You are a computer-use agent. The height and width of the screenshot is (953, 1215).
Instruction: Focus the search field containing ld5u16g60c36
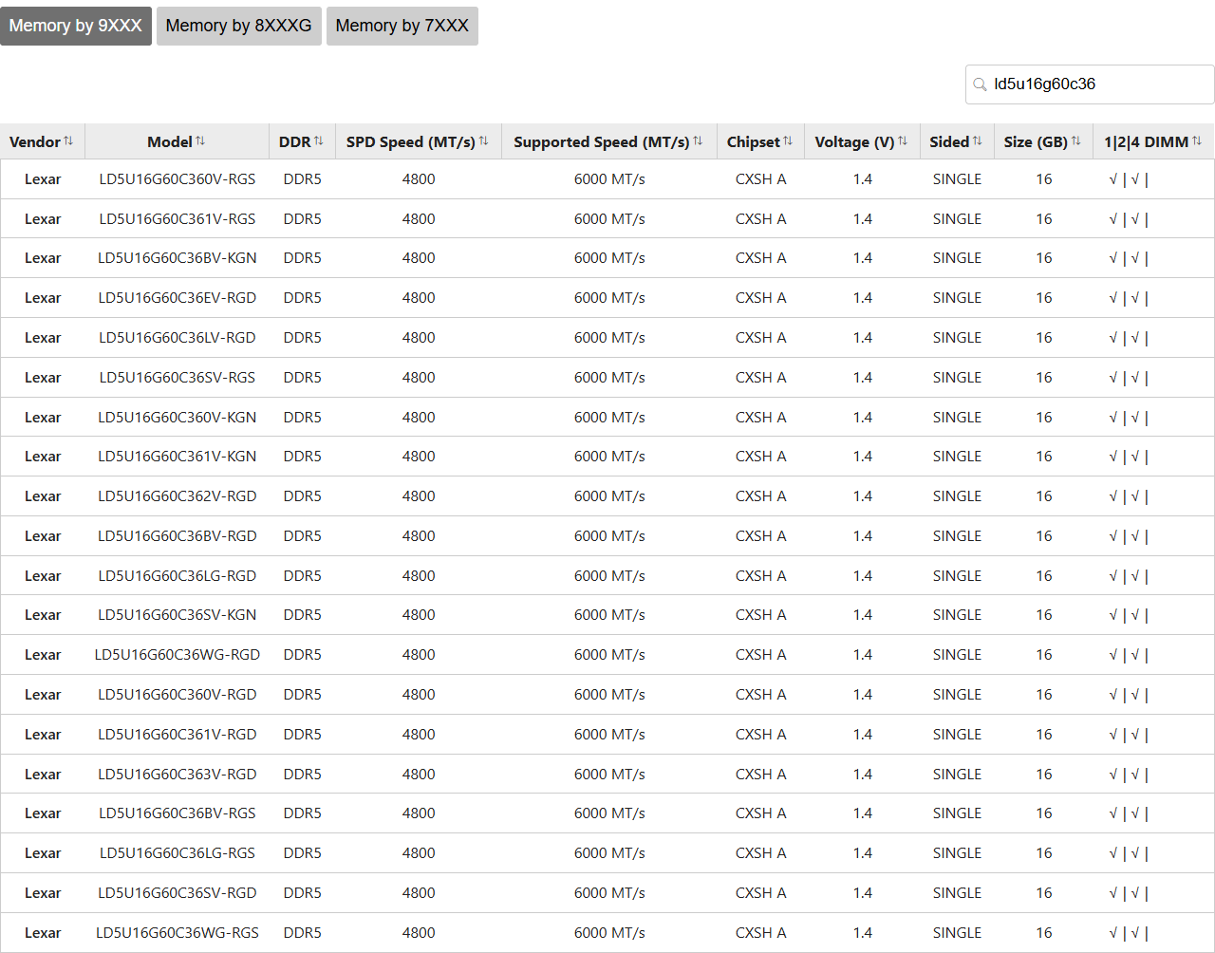(1091, 84)
